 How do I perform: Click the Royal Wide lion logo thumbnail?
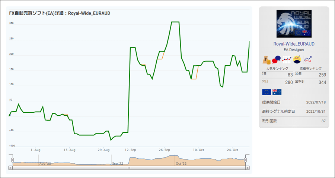294,23
